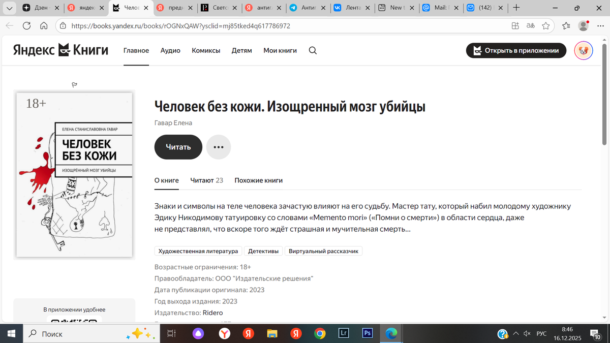Select the Читают 23 tab
This screenshot has height=343, width=610.
click(207, 180)
